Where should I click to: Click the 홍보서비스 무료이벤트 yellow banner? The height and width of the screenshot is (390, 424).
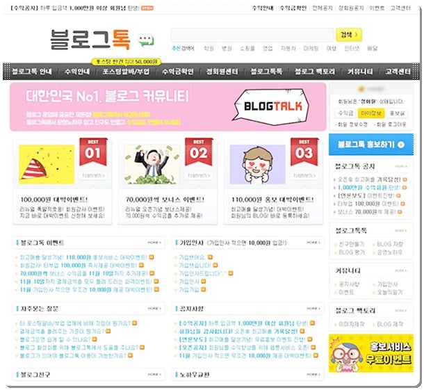click(371, 353)
